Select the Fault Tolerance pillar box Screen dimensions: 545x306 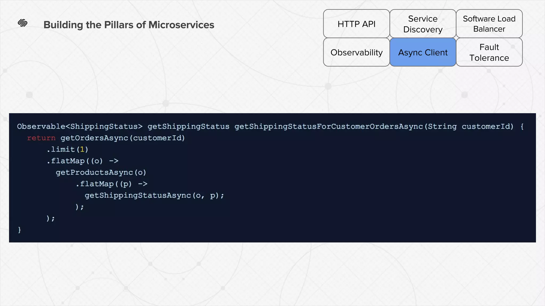[x=489, y=52]
